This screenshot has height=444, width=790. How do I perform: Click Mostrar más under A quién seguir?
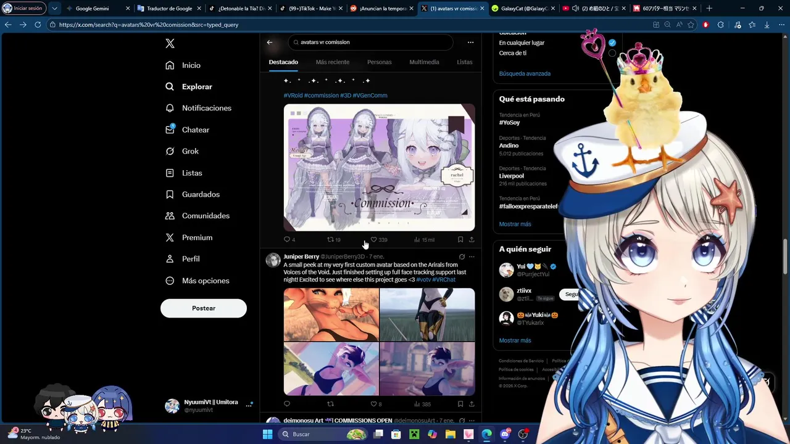tap(515, 340)
